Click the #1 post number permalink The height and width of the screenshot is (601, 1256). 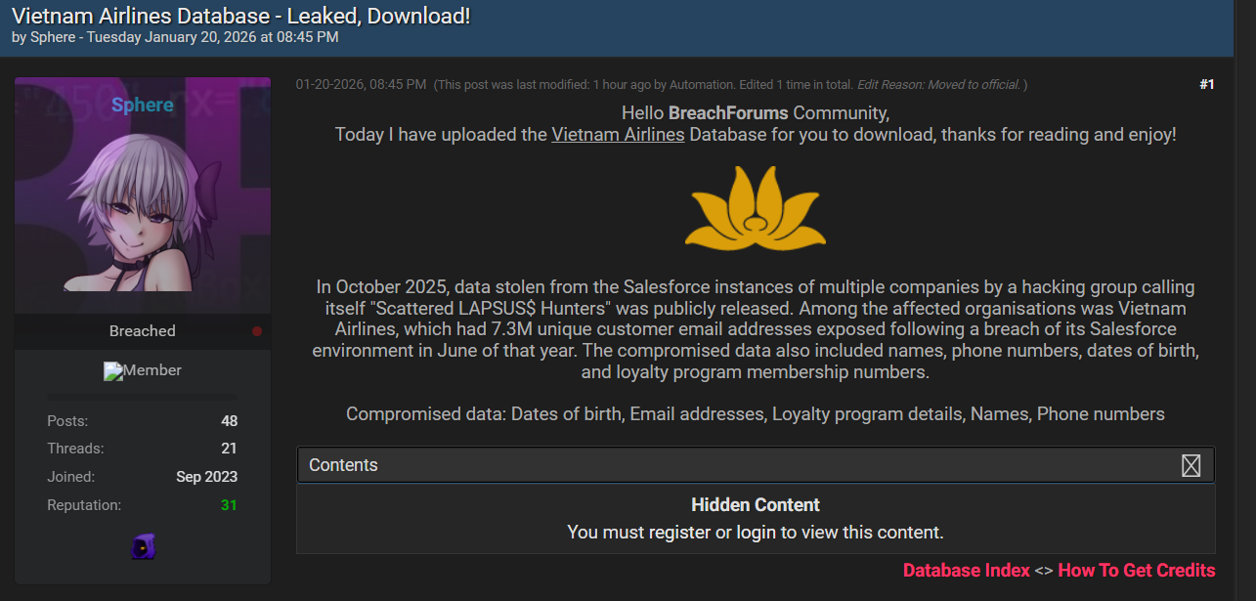[x=1206, y=84]
